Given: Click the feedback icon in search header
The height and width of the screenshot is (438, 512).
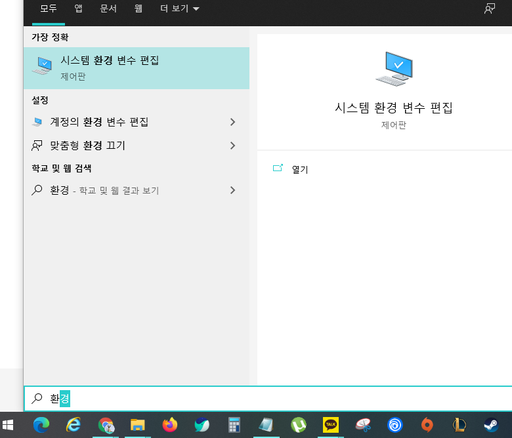Looking at the screenshot, I should click(x=490, y=9).
